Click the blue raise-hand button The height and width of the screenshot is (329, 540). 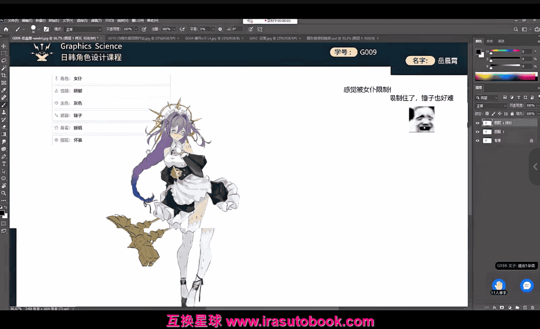(x=499, y=285)
